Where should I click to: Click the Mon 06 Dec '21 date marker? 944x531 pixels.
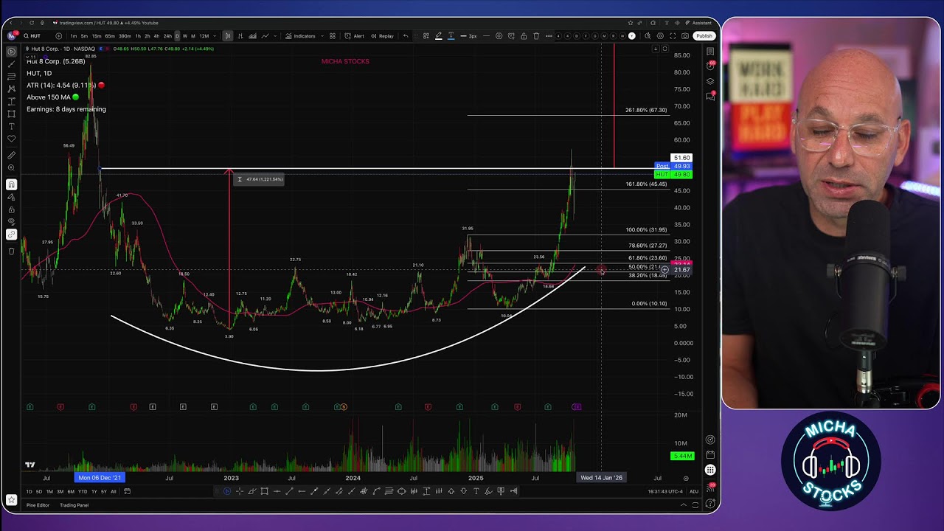(x=100, y=478)
